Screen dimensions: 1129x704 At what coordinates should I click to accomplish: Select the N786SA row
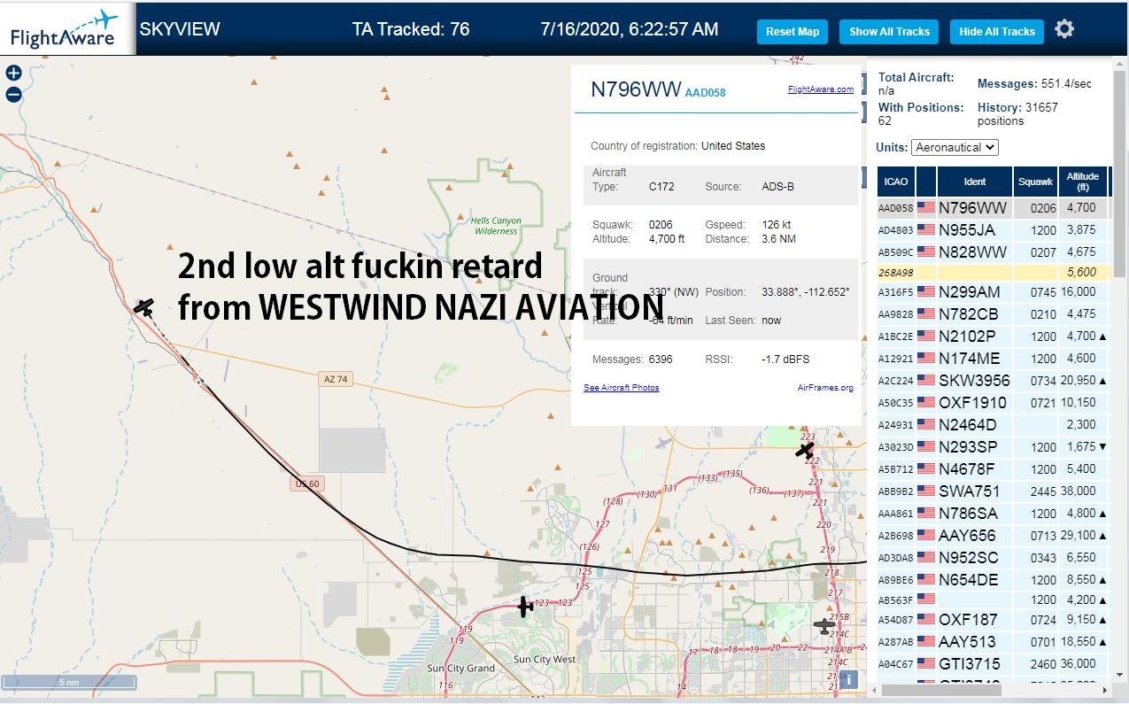[x=993, y=513]
